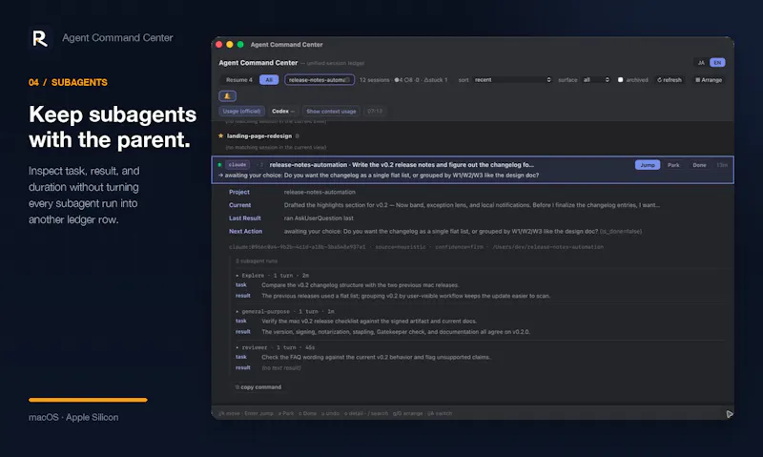The width and height of the screenshot is (763, 457).
Task: Click the copy command button
Action: 258,387
